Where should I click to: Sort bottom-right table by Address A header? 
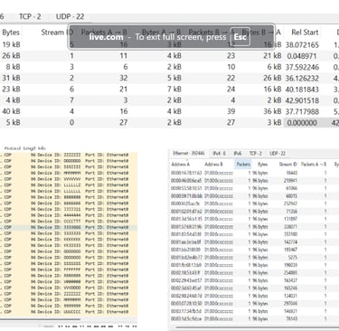[180, 165]
